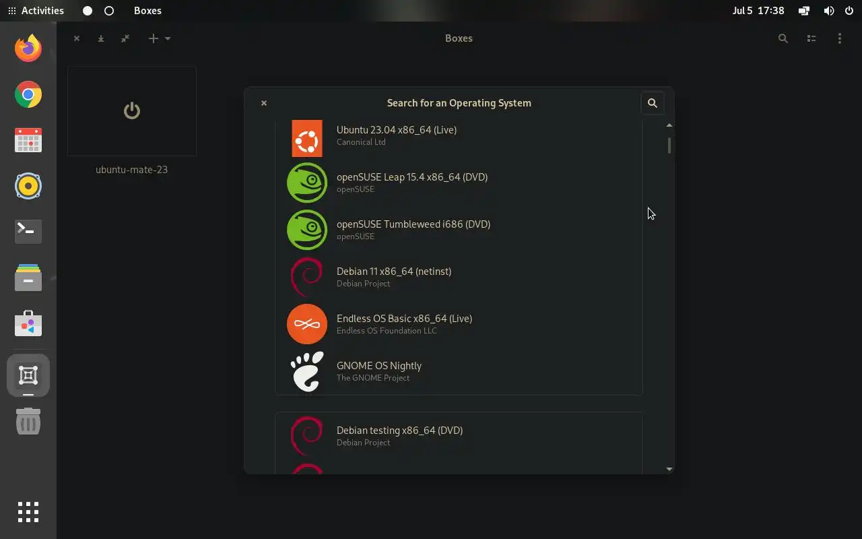Click the Ubuntu logo icon in list
The height and width of the screenshot is (539, 862).
[x=307, y=138]
